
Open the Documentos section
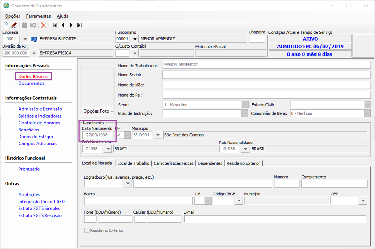click(32, 83)
